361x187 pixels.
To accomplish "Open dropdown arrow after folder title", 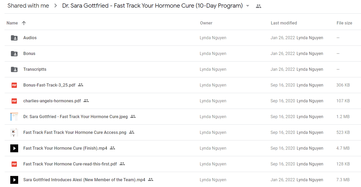I will coord(248,6).
